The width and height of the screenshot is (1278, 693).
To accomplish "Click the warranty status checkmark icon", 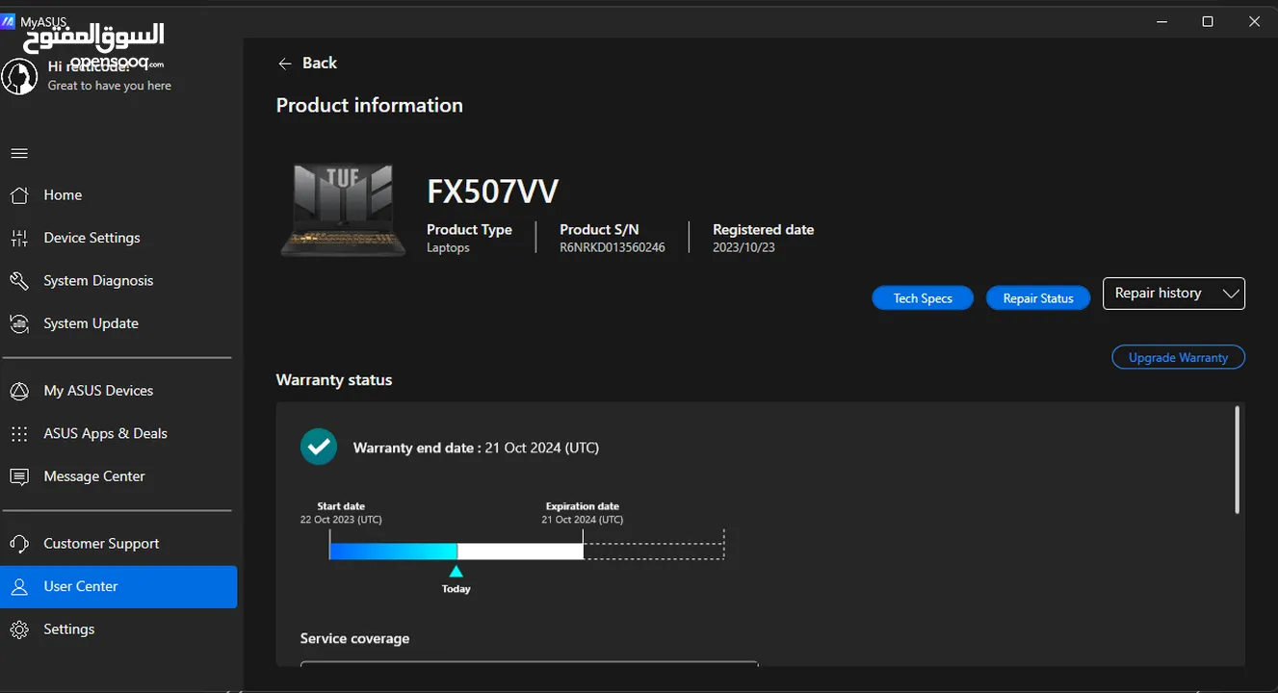I will tap(319, 447).
